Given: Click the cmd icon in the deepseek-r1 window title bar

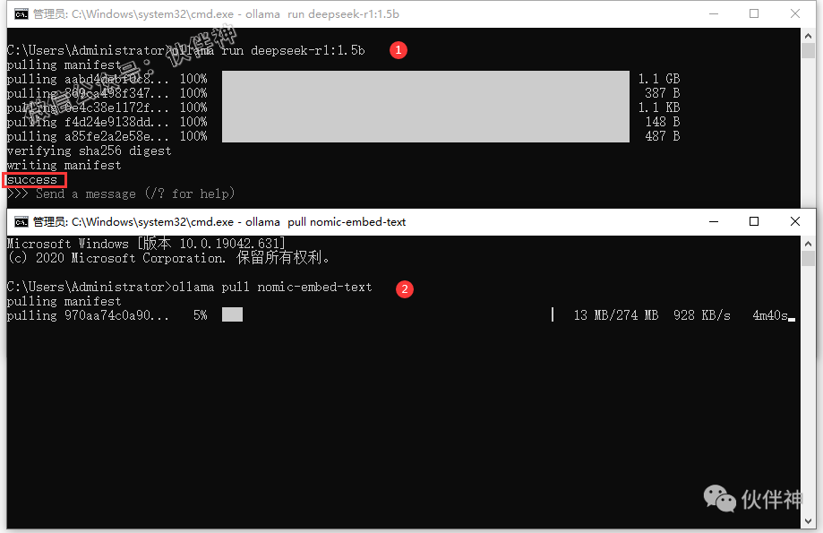Looking at the screenshot, I should click(21, 14).
